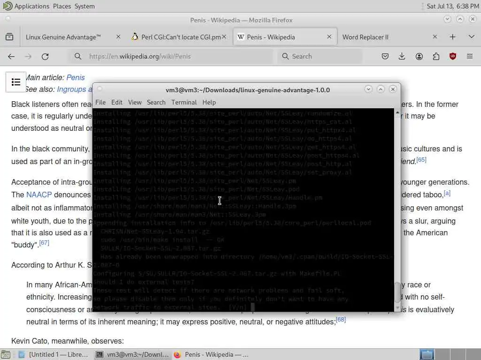Viewport: 481px width, 360px height.
Task: Close the Linux Genuine Advantage tab
Action: (x=118, y=37)
